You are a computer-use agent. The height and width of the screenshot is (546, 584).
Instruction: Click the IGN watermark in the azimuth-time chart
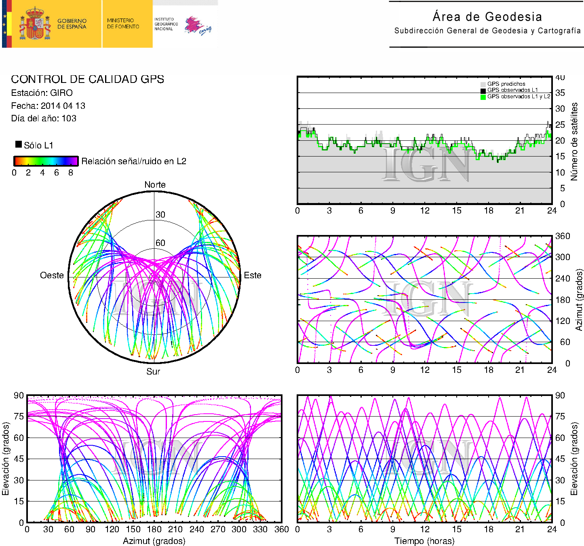426,300
